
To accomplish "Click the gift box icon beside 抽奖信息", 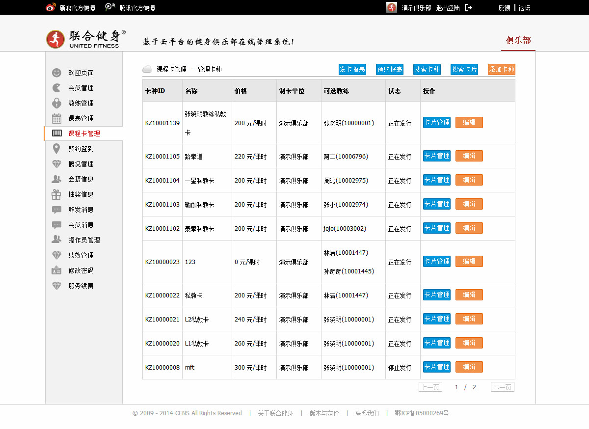I will [x=57, y=194].
